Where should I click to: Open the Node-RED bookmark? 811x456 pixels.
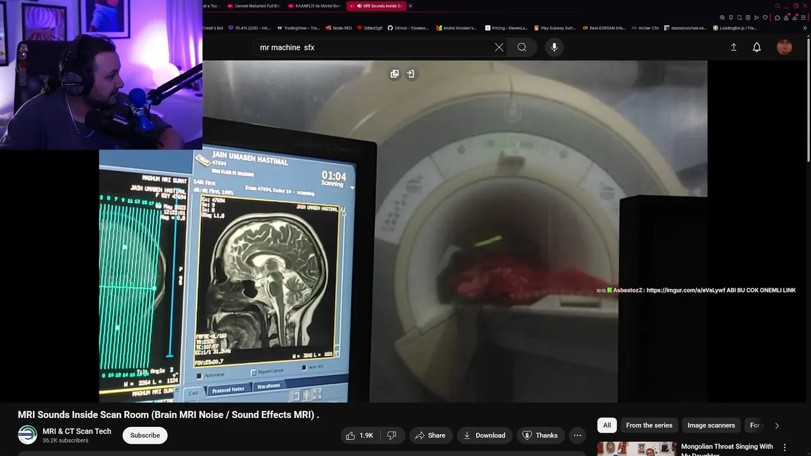pos(338,28)
